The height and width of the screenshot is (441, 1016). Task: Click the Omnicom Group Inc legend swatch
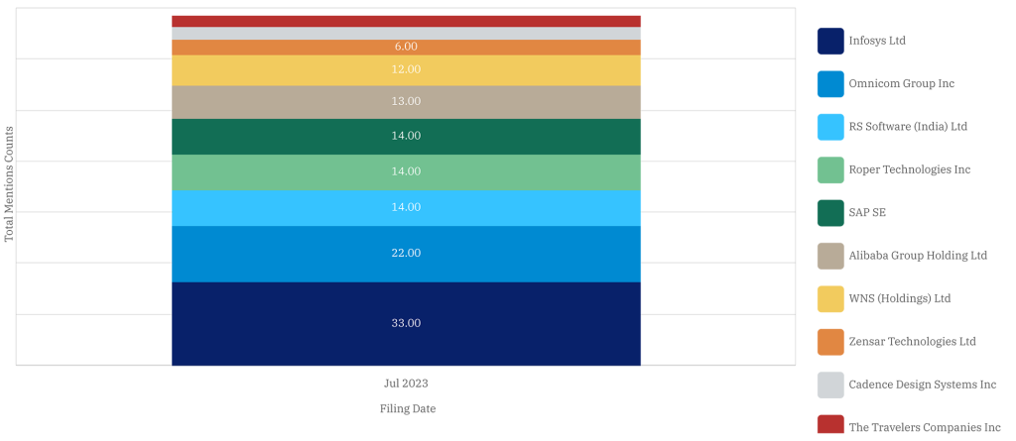click(830, 84)
